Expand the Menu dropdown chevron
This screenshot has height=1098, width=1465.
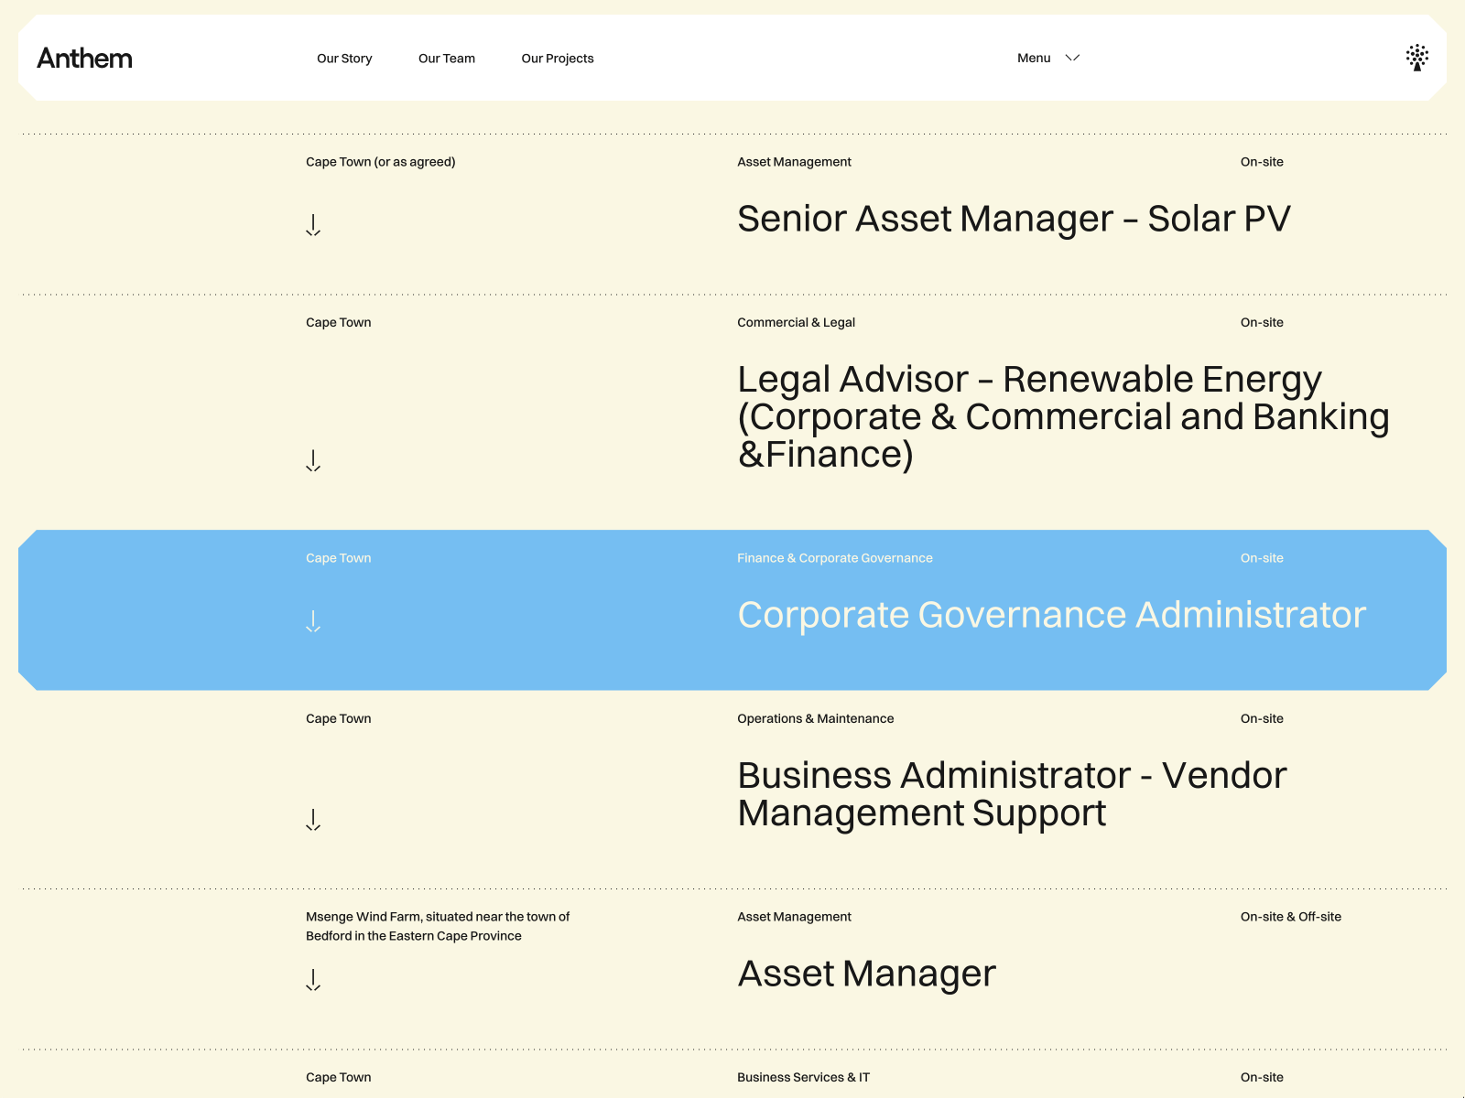coord(1072,58)
